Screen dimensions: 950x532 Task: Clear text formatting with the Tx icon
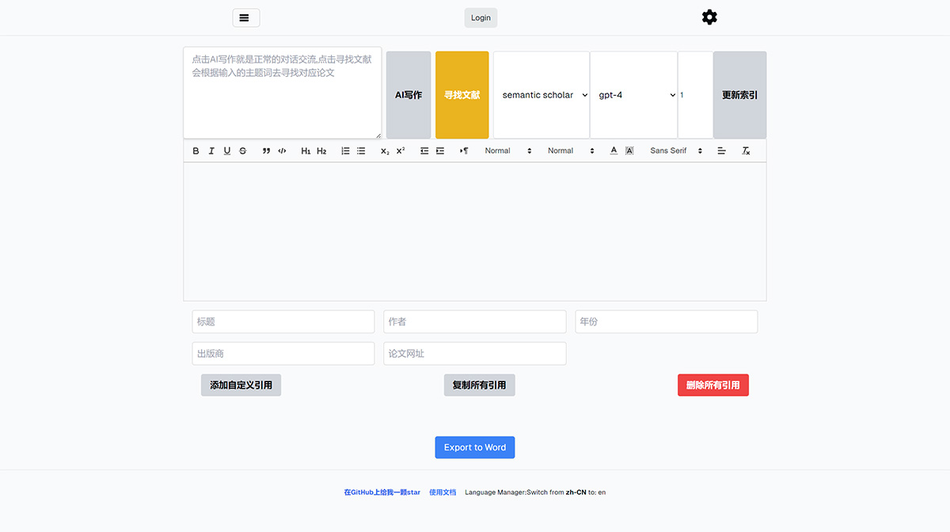745,150
